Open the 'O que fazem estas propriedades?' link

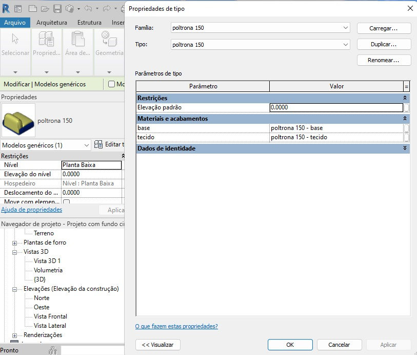coord(176,326)
